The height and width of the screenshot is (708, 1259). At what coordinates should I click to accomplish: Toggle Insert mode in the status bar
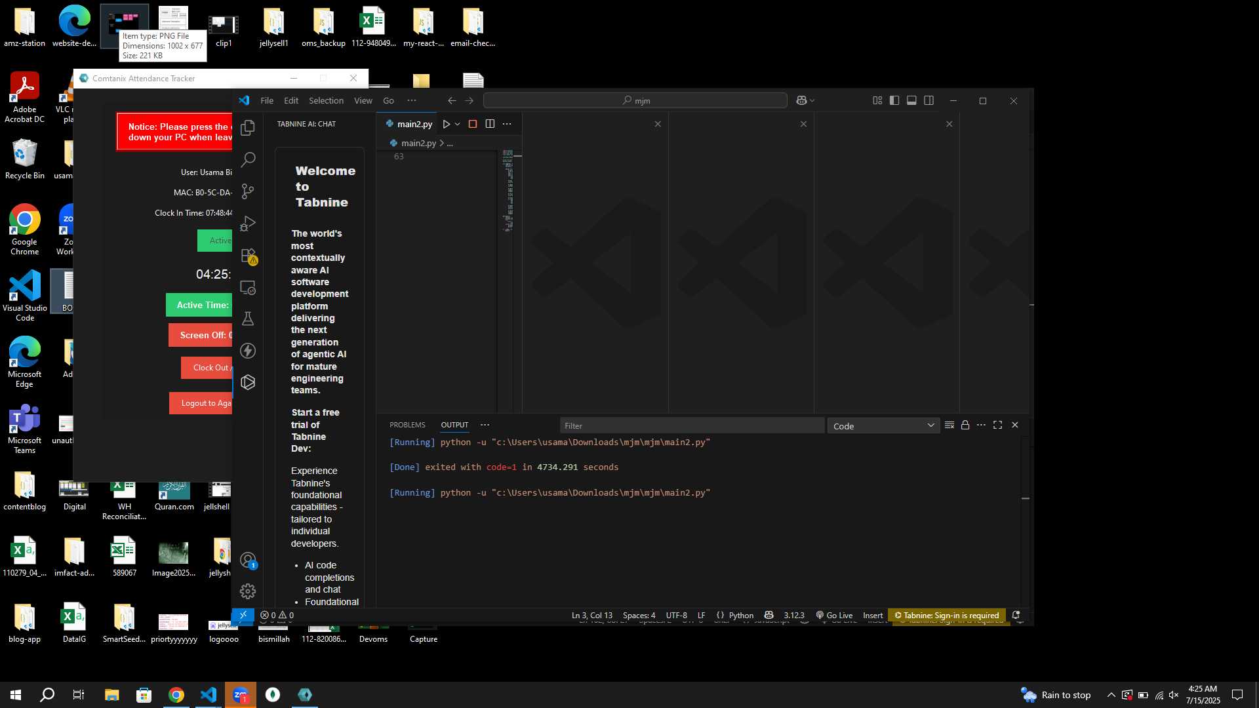pyautogui.click(x=873, y=615)
